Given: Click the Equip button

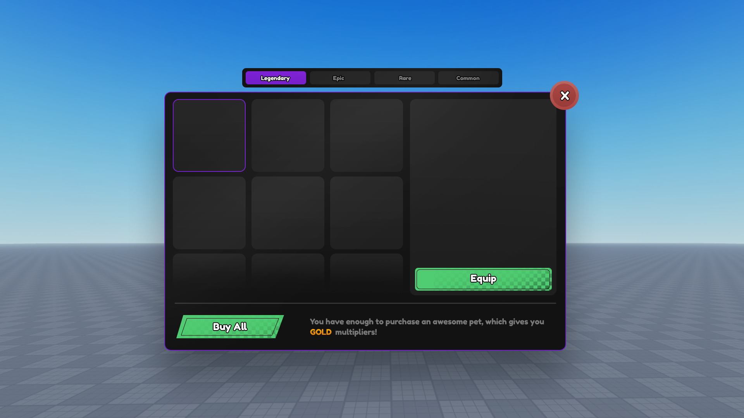Looking at the screenshot, I should point(483,278).
